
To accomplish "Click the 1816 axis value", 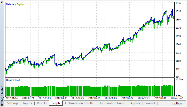I will [x=178, y=11].
